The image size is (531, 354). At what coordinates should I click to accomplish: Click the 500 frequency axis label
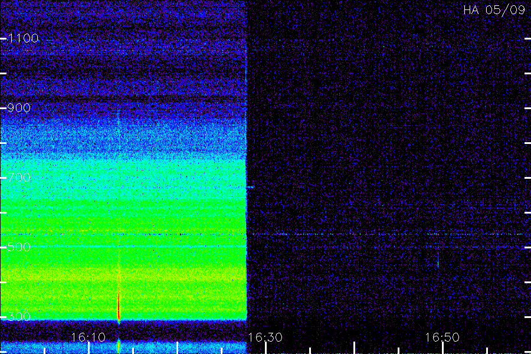[19, 247]
